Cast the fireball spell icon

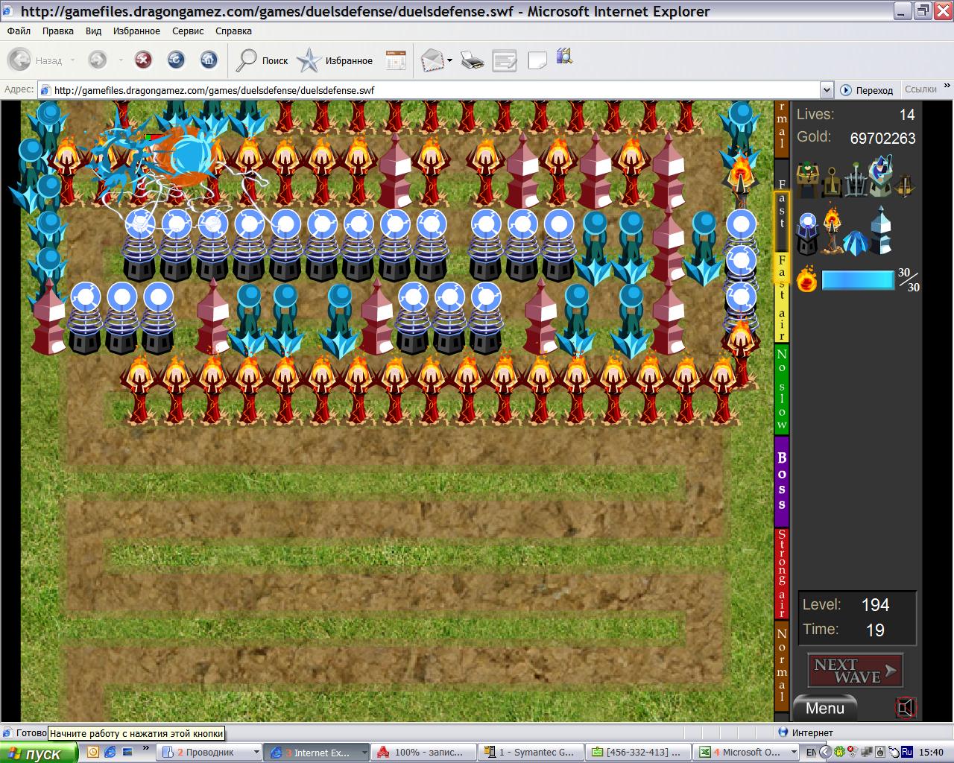pyautogui.click(x=807, y=279)
